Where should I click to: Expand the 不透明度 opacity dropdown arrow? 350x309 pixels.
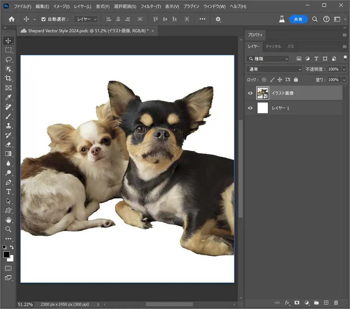[344, 69]
